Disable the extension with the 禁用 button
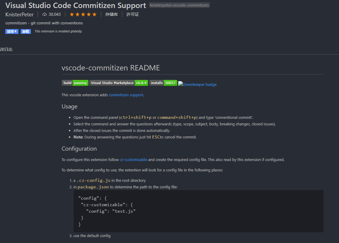Screen dimensions: 339x243 coord(10,31)
